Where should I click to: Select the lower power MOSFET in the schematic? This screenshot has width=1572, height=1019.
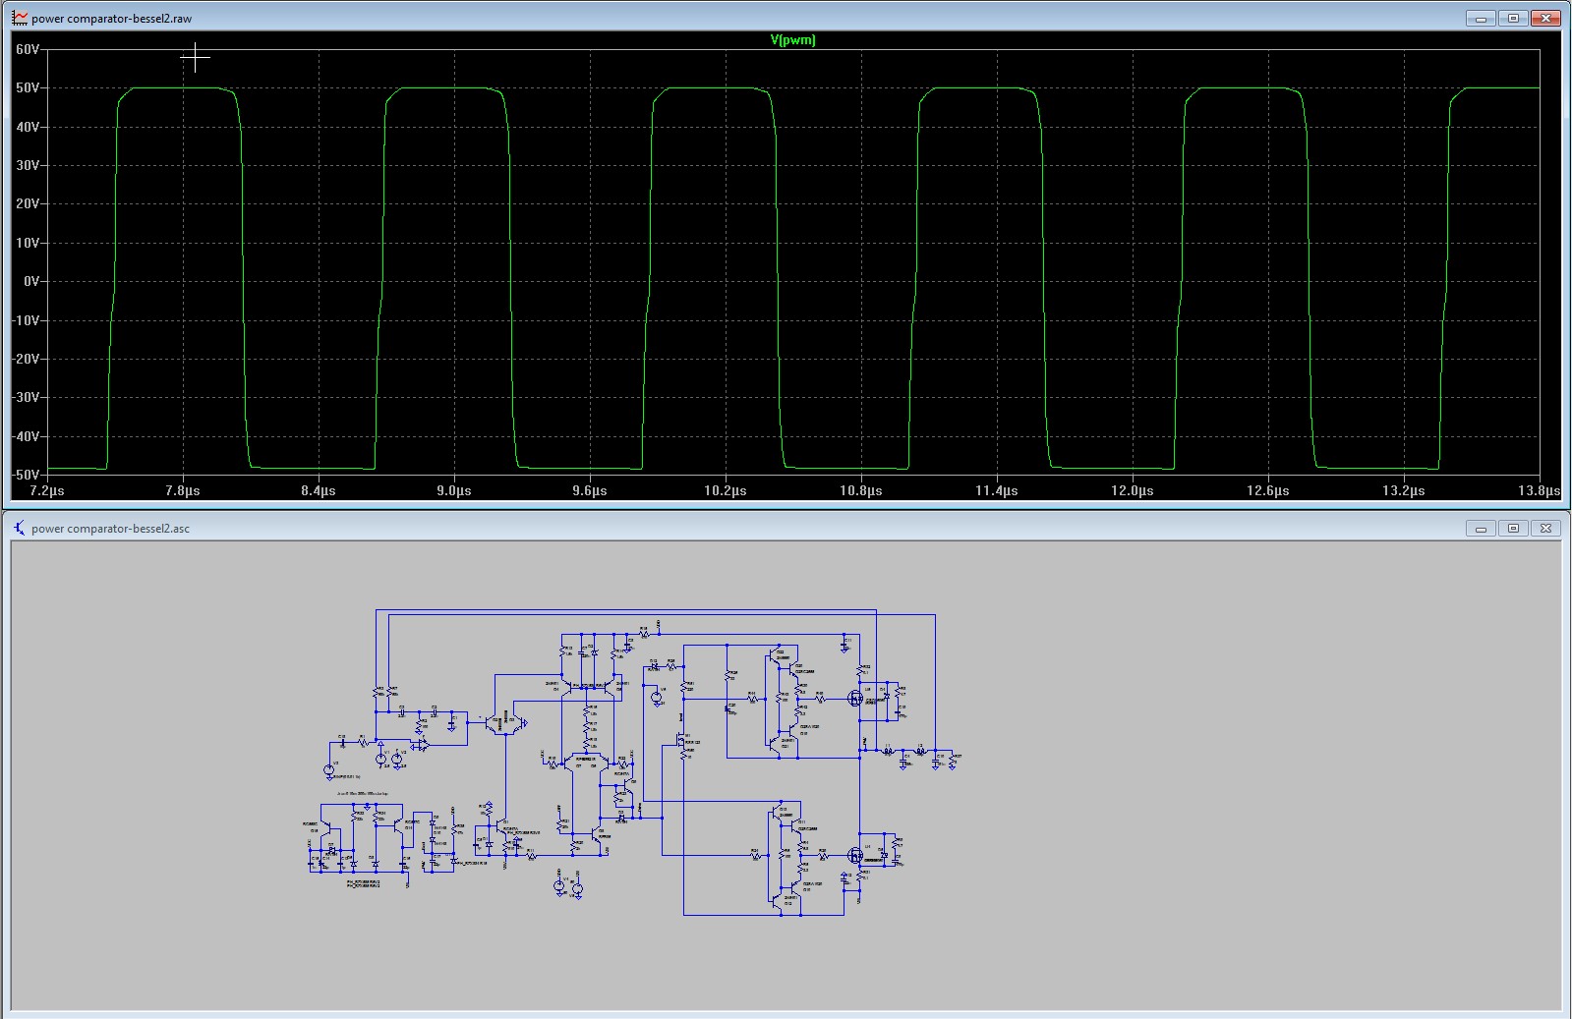coord(855,855)
